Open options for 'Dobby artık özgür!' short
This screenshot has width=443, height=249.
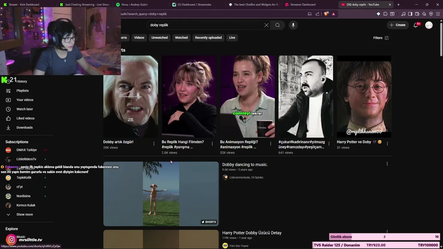(154, 144)
